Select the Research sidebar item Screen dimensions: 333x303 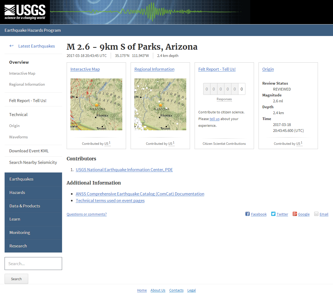(x=18, y=246)
